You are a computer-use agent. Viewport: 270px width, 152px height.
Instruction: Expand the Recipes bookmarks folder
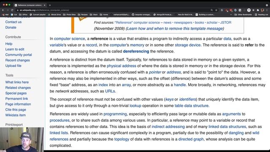pyautogui.click(x=83, y=15)
